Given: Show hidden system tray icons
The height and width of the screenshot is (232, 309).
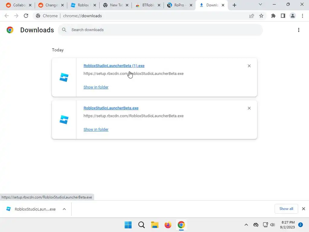Looking at the screenshot, I should [246, 225].
